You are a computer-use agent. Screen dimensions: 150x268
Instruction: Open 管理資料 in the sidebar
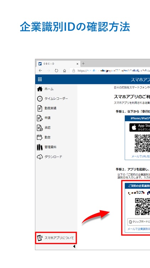pyautogui.click(x=50, y=147)
